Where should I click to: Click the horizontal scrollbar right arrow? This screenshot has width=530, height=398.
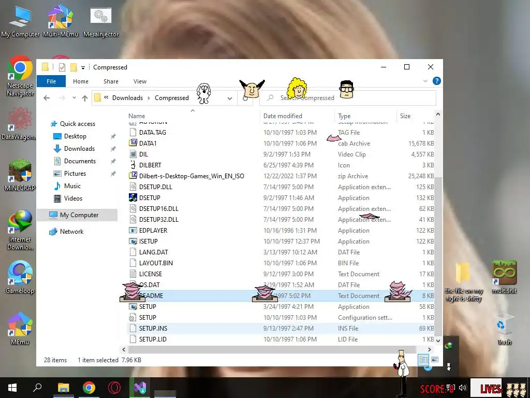[x=429, y=350]
